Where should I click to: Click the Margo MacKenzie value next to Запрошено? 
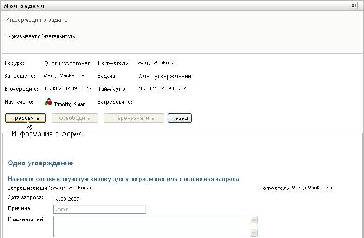(x=64, y=75)
